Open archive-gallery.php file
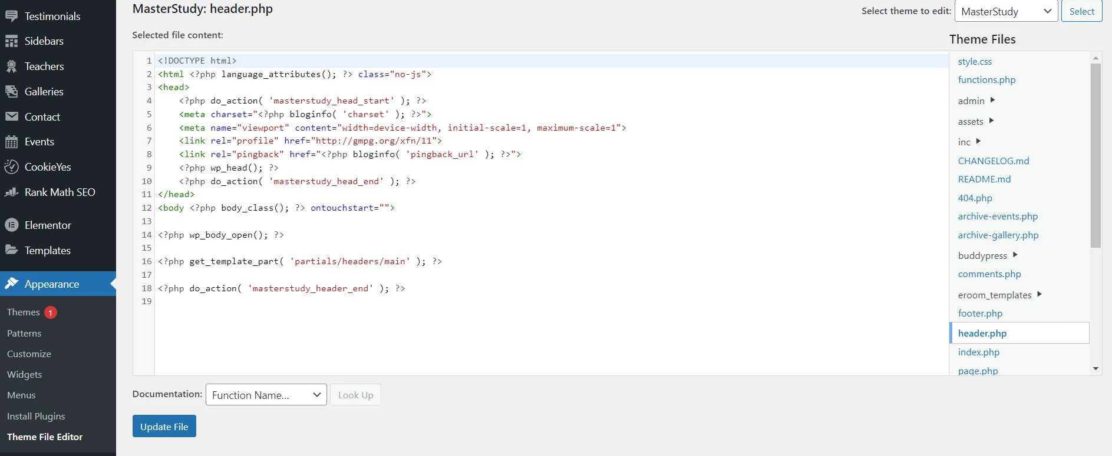This screenshot has height=456, width=1112. pos(998,235)
